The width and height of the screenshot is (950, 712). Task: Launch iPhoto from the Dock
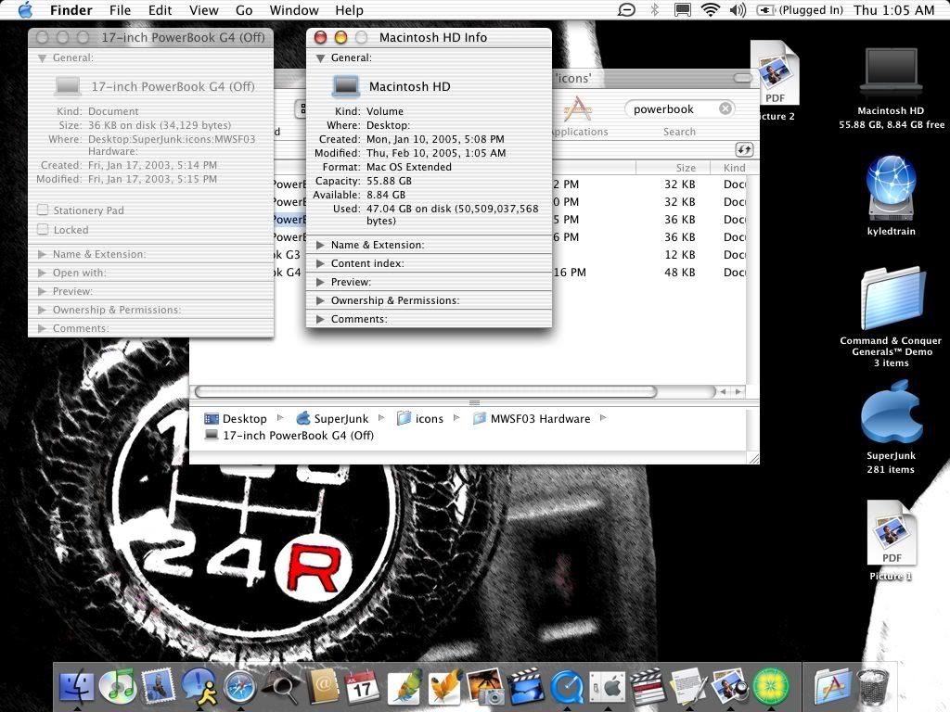point(485,687)
